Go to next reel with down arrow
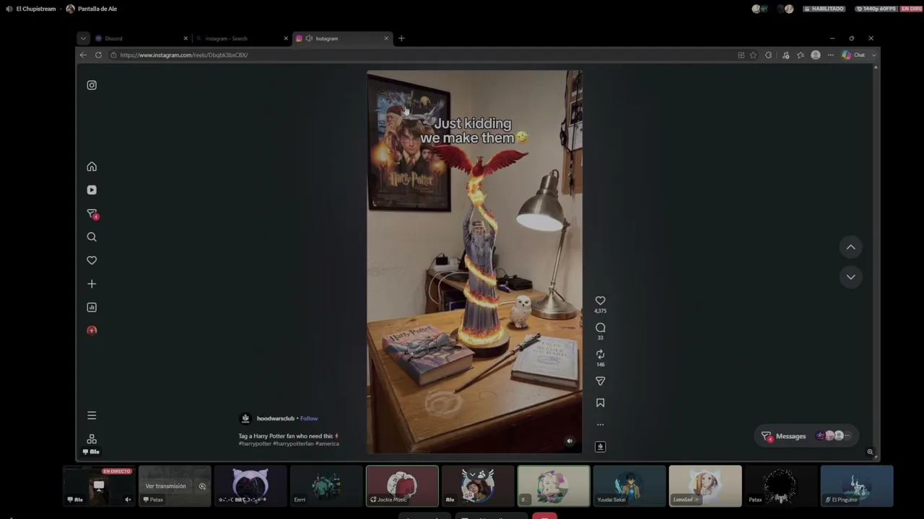The image size is (924, 519). coord(851,277)
